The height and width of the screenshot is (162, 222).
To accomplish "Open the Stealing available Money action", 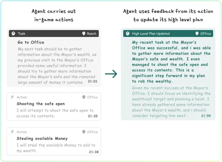I will [42, 139].
